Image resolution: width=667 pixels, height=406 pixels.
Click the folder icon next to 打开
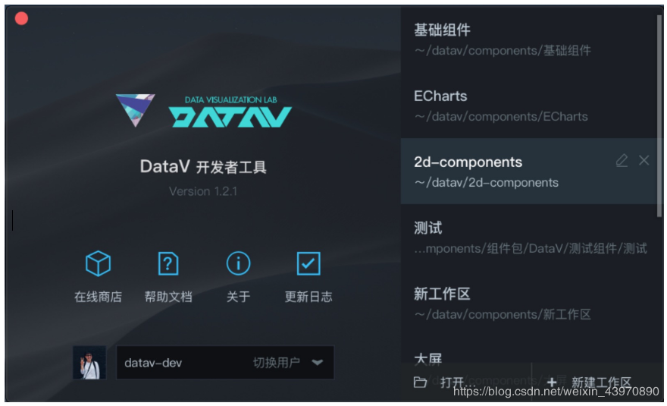click(x=420, y=382)
